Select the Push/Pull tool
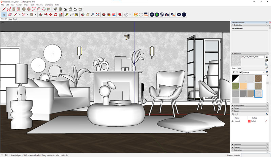The image size is (271, 157). pyautogui.click(x=40, y=15)
